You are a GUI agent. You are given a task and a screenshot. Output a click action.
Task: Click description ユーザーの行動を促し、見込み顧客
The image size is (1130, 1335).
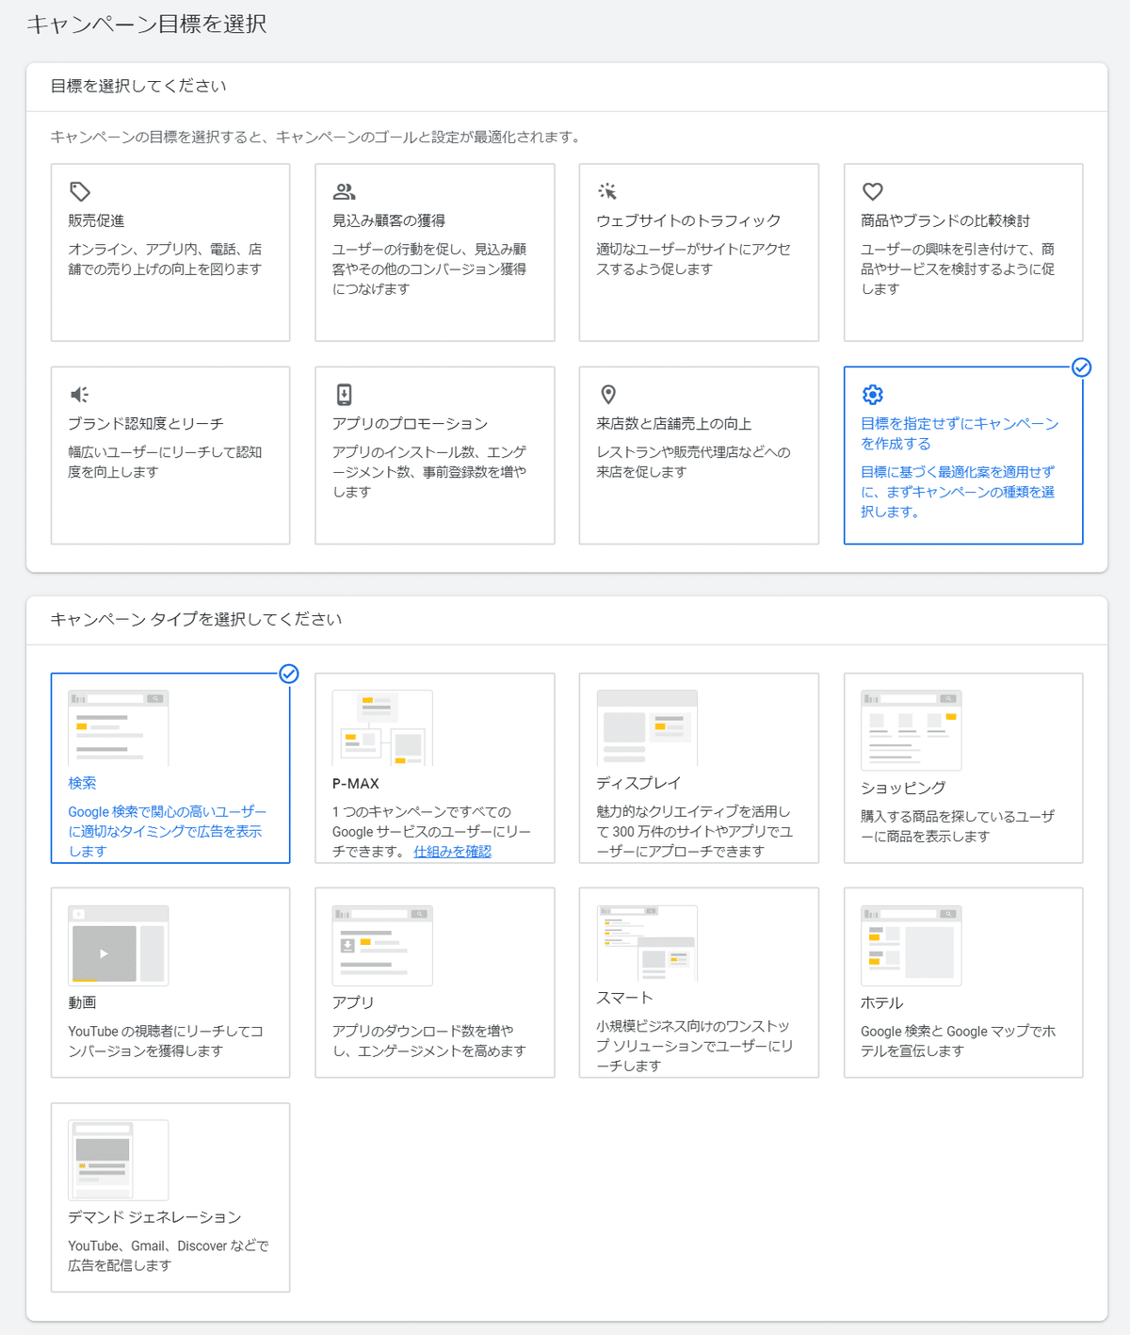[429, 269]
